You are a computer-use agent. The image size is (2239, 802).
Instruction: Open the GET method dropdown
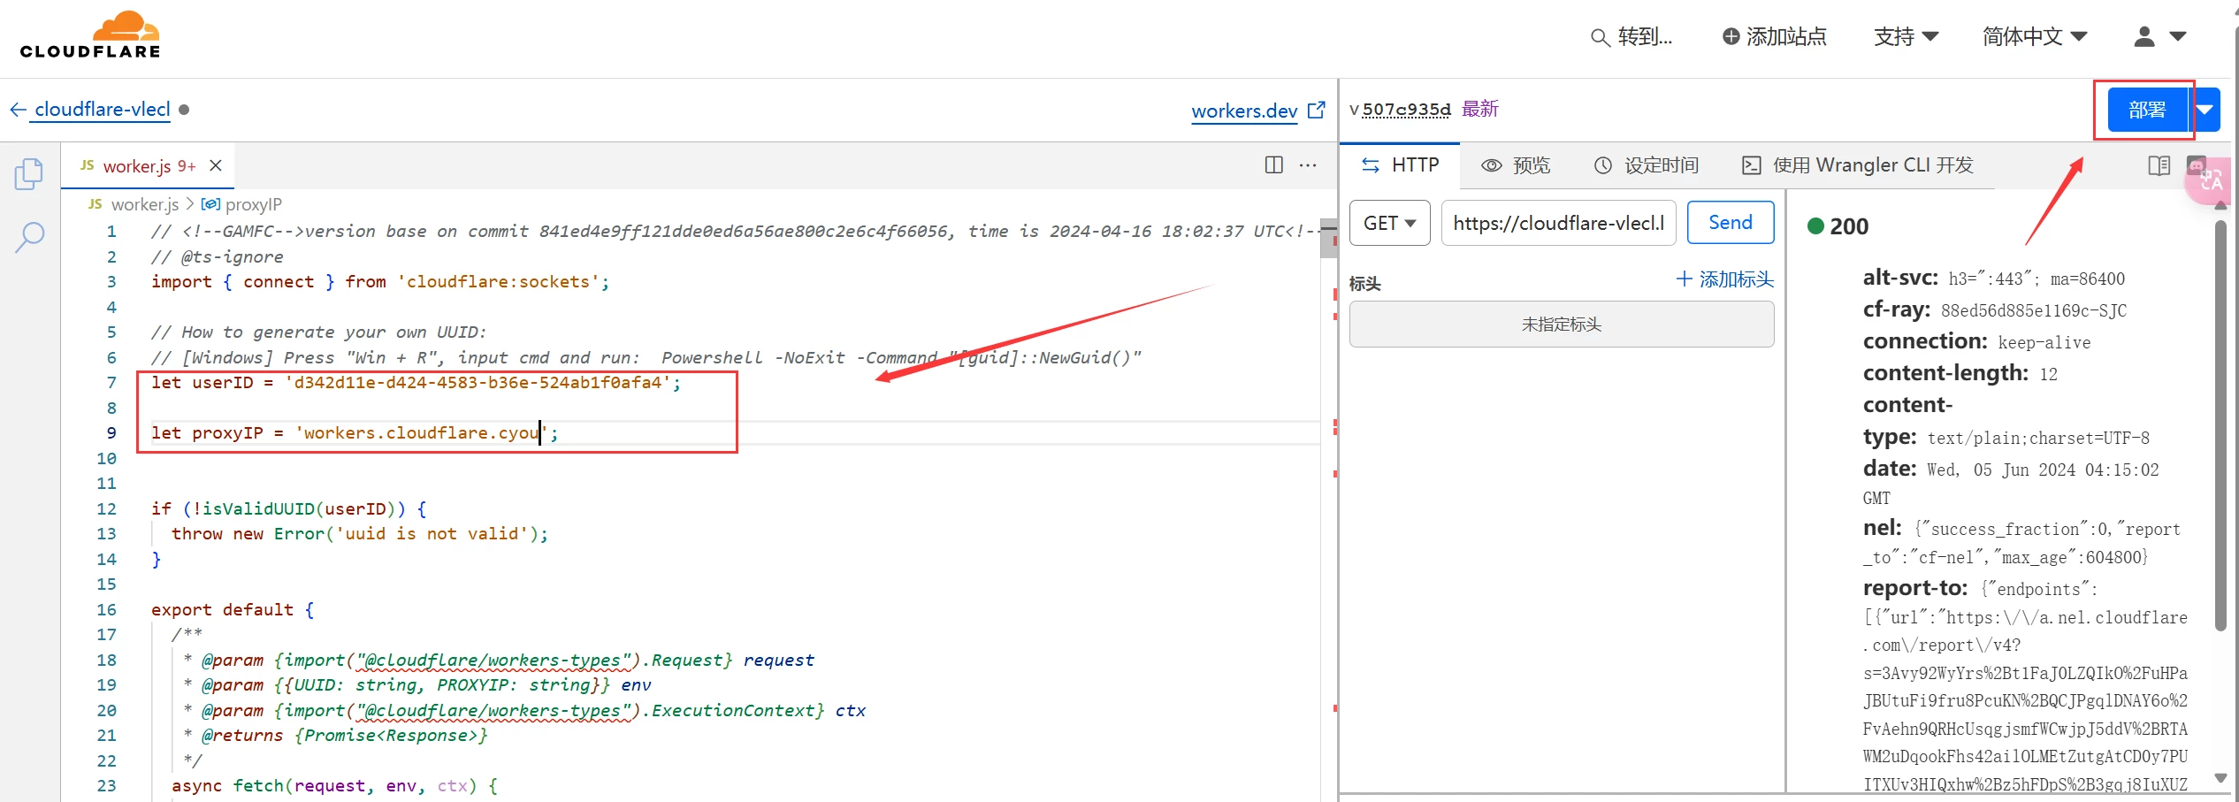pyautogui.click(x=1389, y=223)
